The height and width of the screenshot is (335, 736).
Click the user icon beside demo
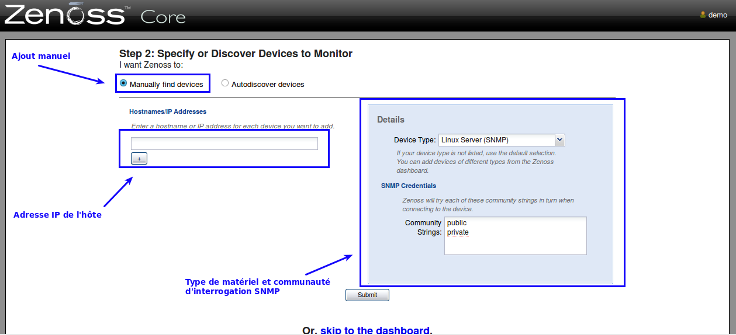pos(703,15)
